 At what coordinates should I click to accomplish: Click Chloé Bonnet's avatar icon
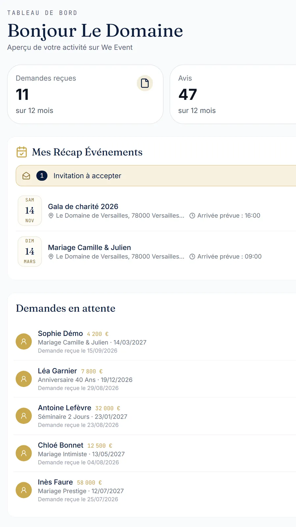pyautogui.click(x=24, y=453)
